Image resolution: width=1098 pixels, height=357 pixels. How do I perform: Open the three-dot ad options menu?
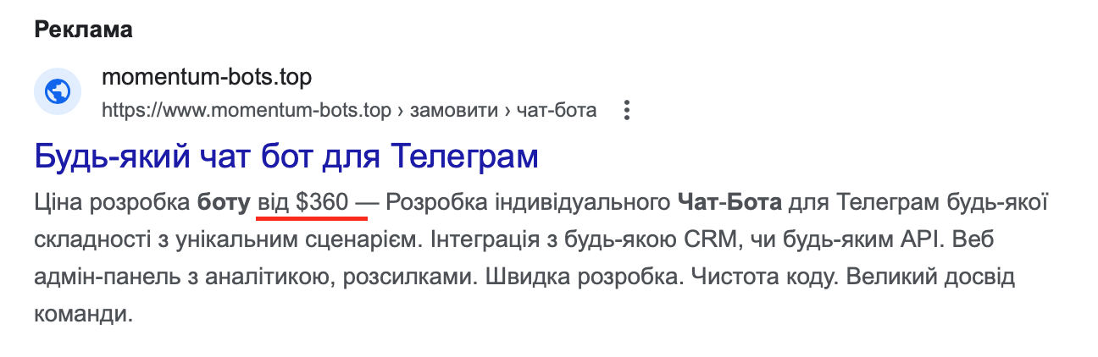pos(627,111)
